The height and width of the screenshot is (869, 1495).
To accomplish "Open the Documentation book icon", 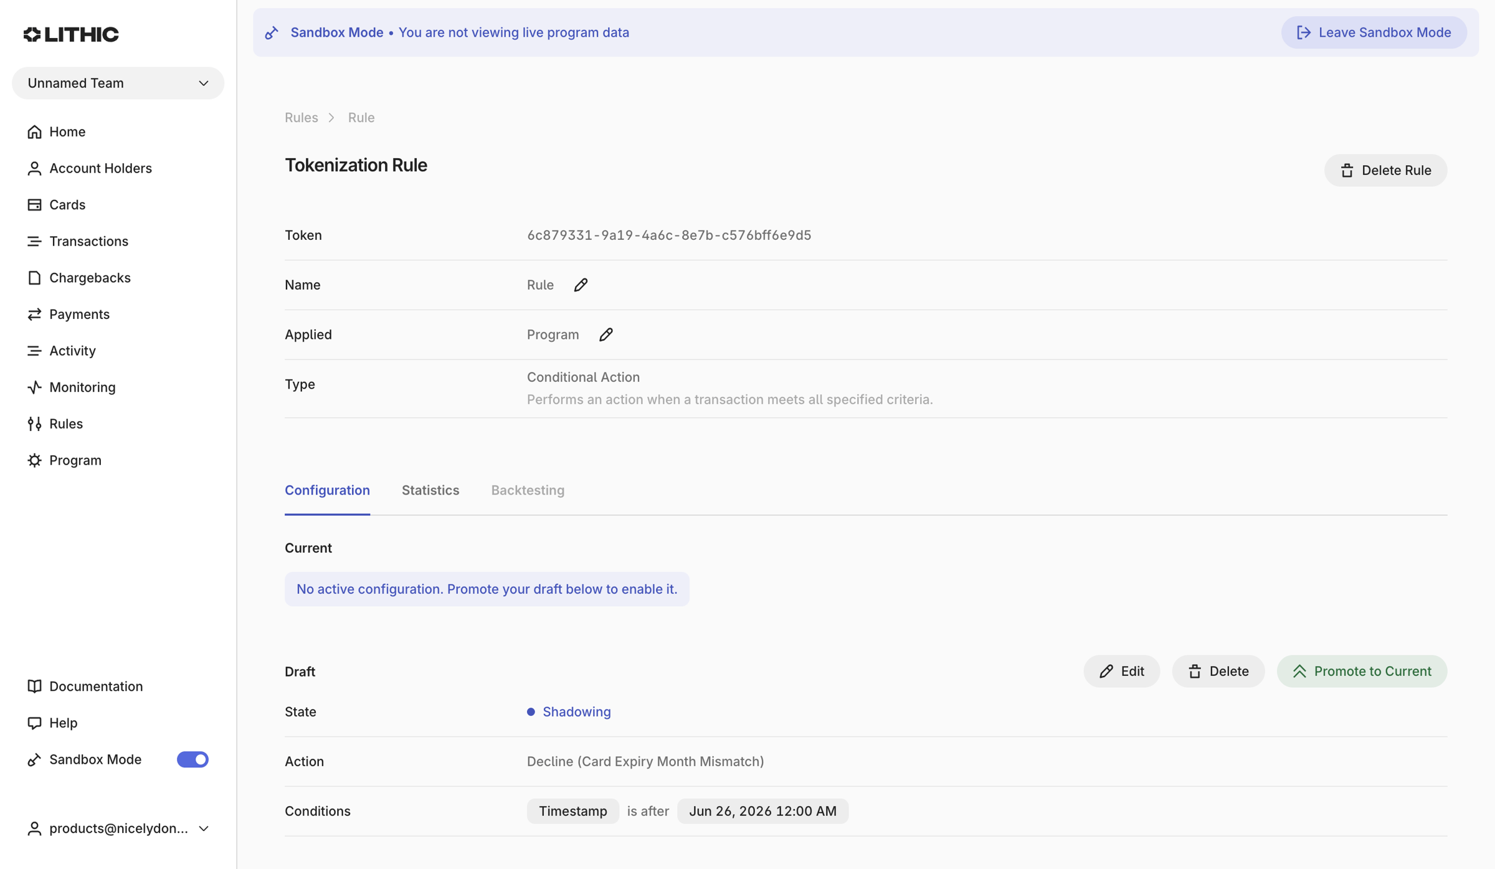I will point(34,686).
